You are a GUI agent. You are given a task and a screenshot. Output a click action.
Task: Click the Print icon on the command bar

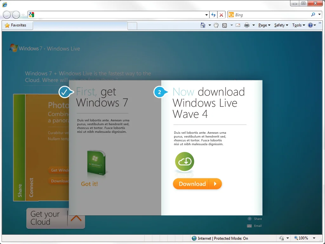[x=247, y=25]
